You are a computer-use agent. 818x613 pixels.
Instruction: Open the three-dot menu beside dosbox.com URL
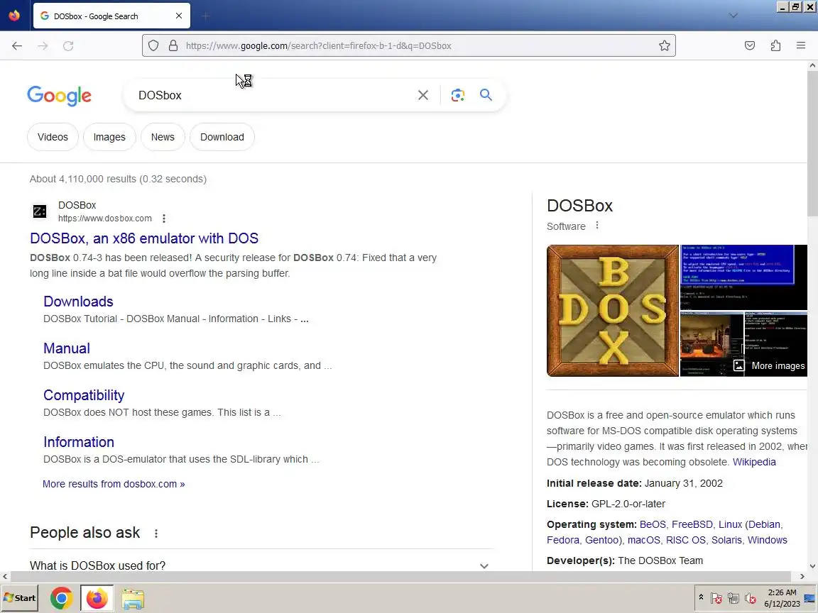[x=164, y=219]
